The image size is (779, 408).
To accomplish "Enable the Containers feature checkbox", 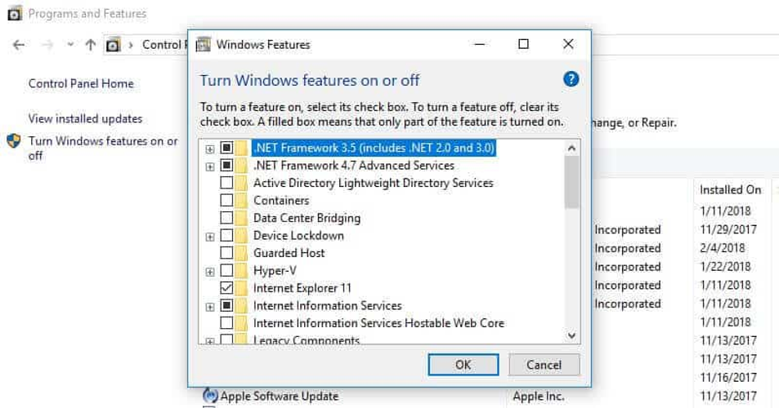I will click(227, 201).
